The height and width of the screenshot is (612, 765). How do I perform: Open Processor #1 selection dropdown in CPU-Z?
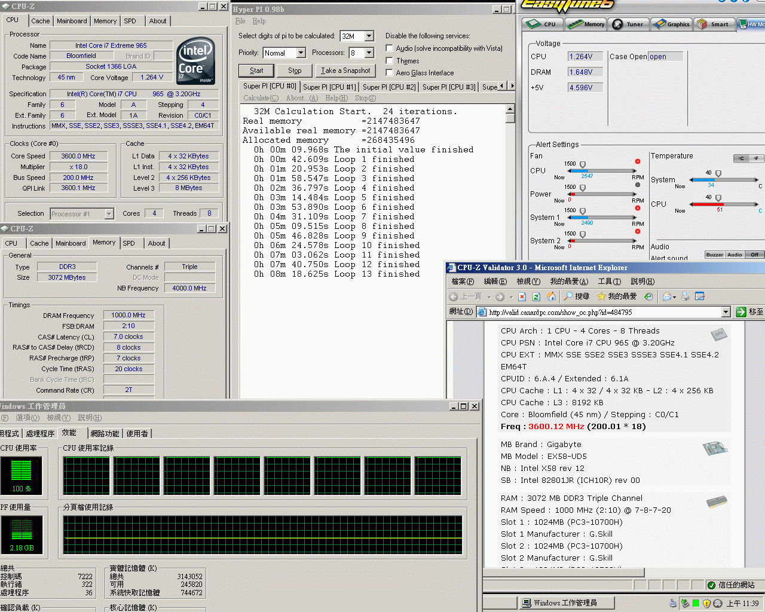point(109,214)
